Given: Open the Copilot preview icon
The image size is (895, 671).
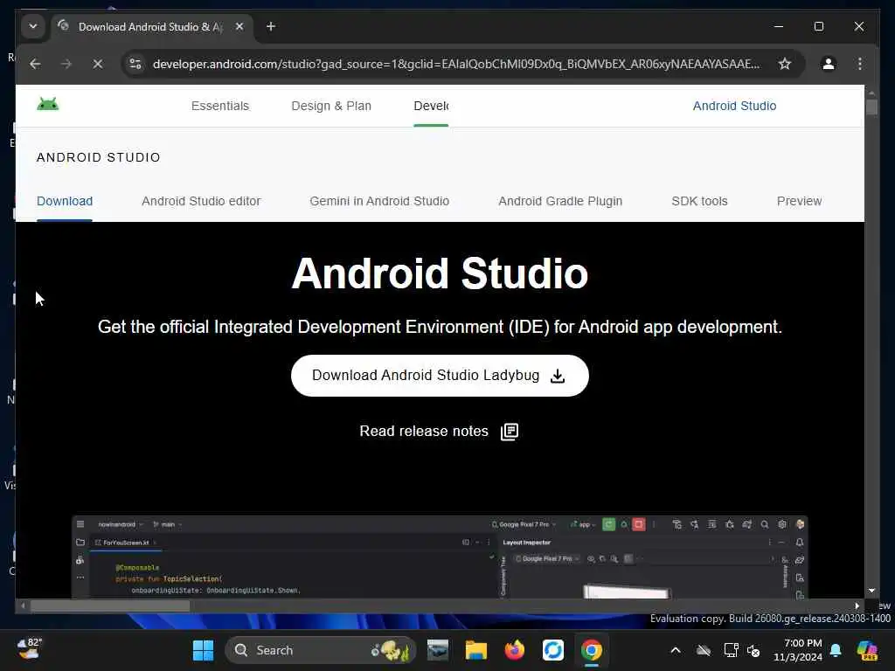Looking at the screenshot, I should 867,650.
